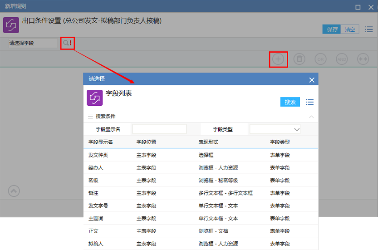The width and height of the screenshot is (378, 250).
Task: Open the 字段类型 dropdown
Action: click(275, 129)
